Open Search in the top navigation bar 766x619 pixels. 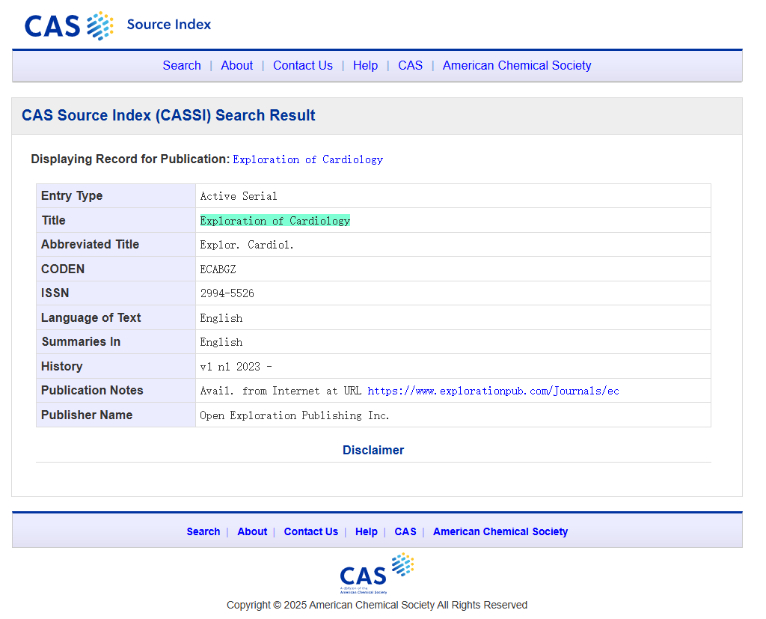[182, 66]
